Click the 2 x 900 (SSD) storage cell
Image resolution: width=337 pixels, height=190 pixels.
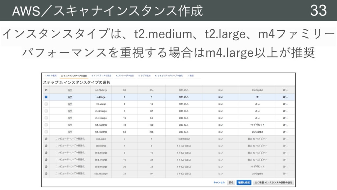tap(184, 174)
